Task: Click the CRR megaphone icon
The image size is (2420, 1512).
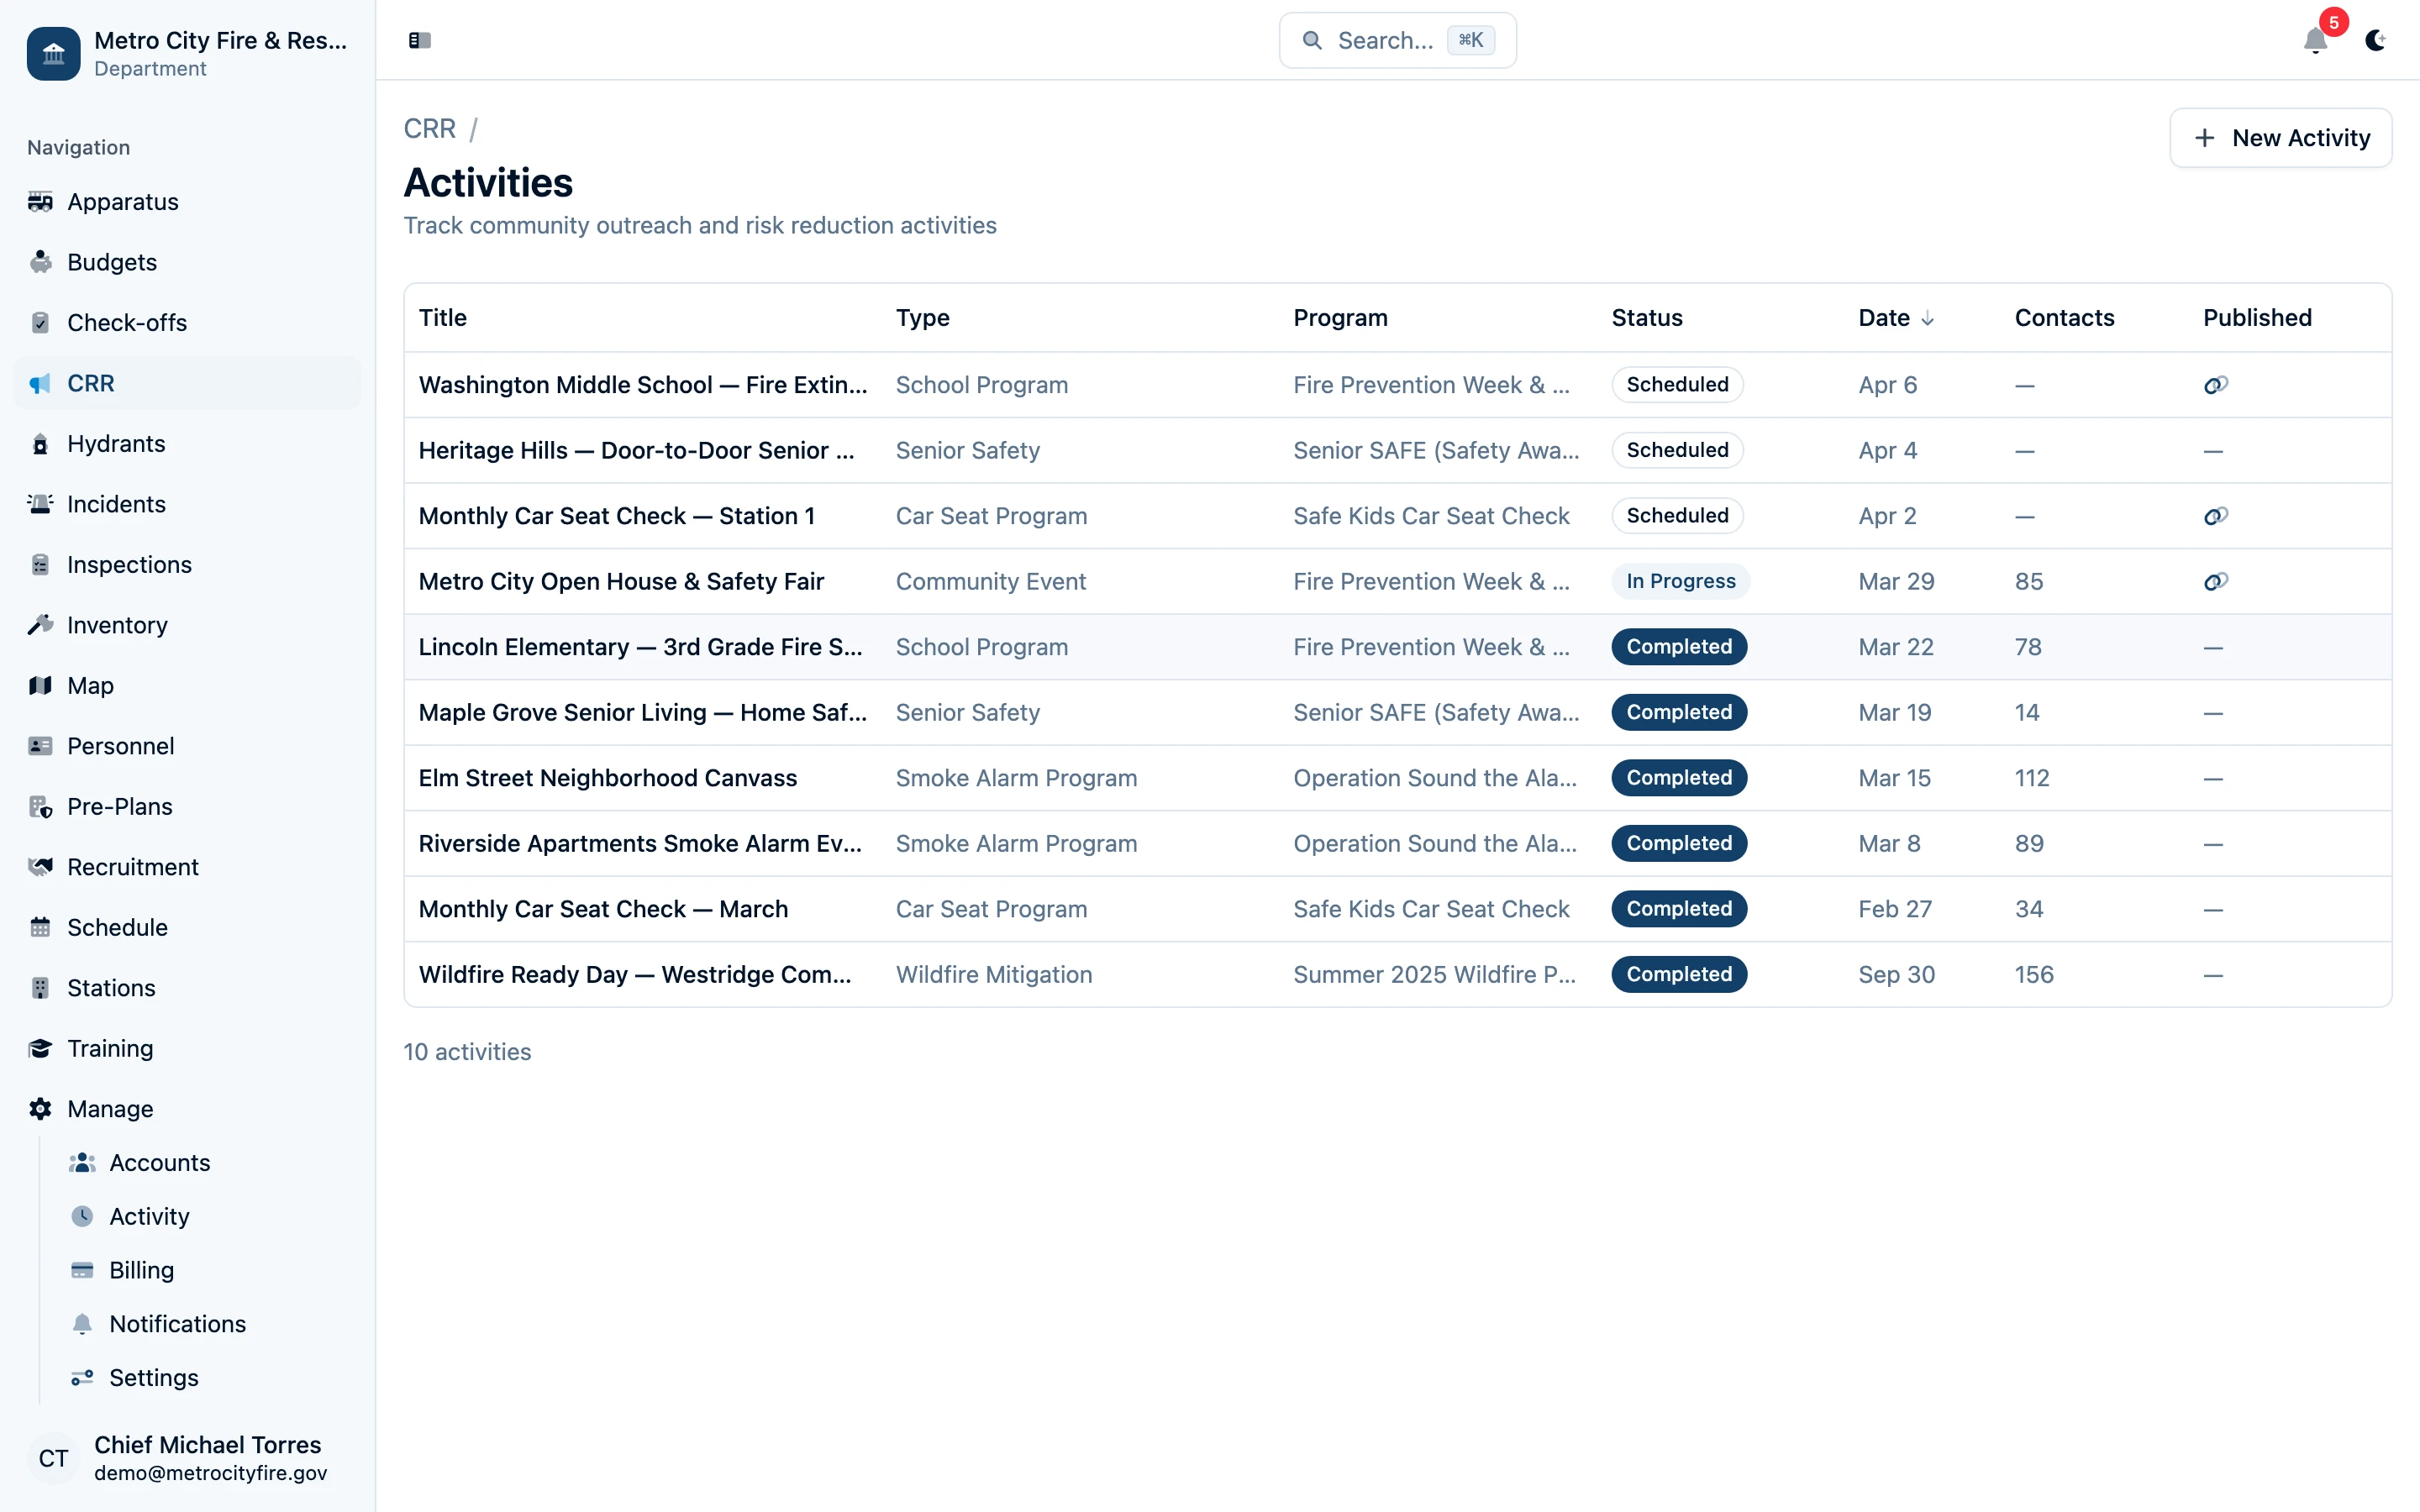Action: [x=40, y=383]
